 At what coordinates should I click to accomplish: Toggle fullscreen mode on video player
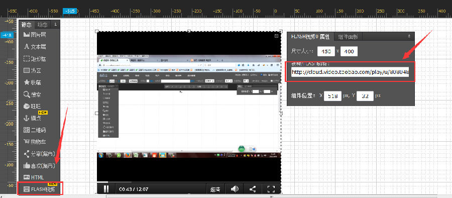click(x=271, y=189)
